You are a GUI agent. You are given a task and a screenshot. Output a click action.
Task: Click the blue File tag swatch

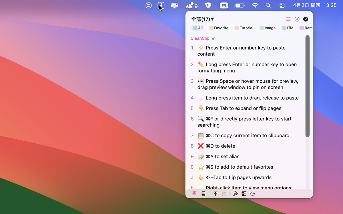(284, 28)
